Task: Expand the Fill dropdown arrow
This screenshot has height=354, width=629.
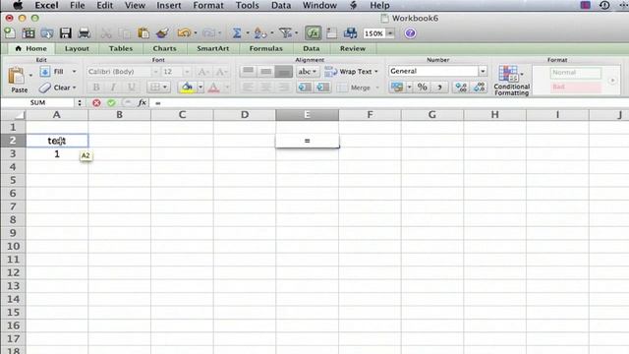Action: coord(75,72)
